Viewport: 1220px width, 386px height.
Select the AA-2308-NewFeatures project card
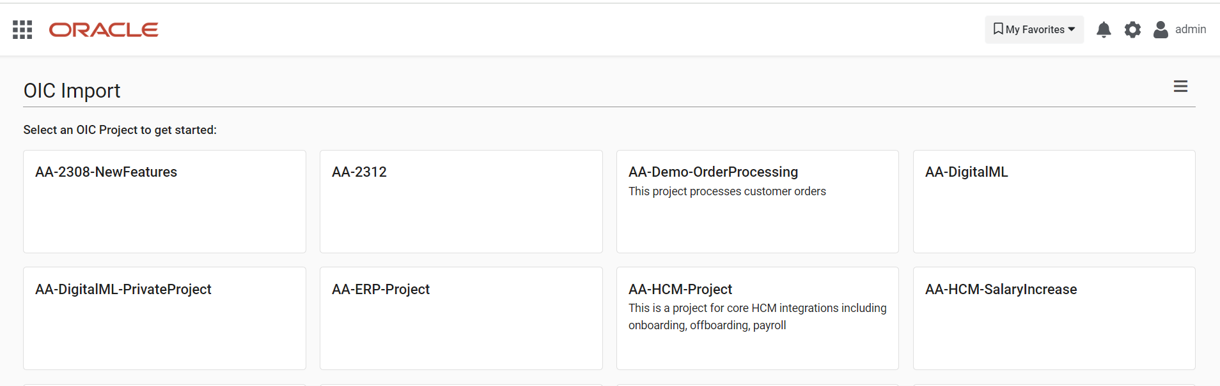click(x=164, y=202)
